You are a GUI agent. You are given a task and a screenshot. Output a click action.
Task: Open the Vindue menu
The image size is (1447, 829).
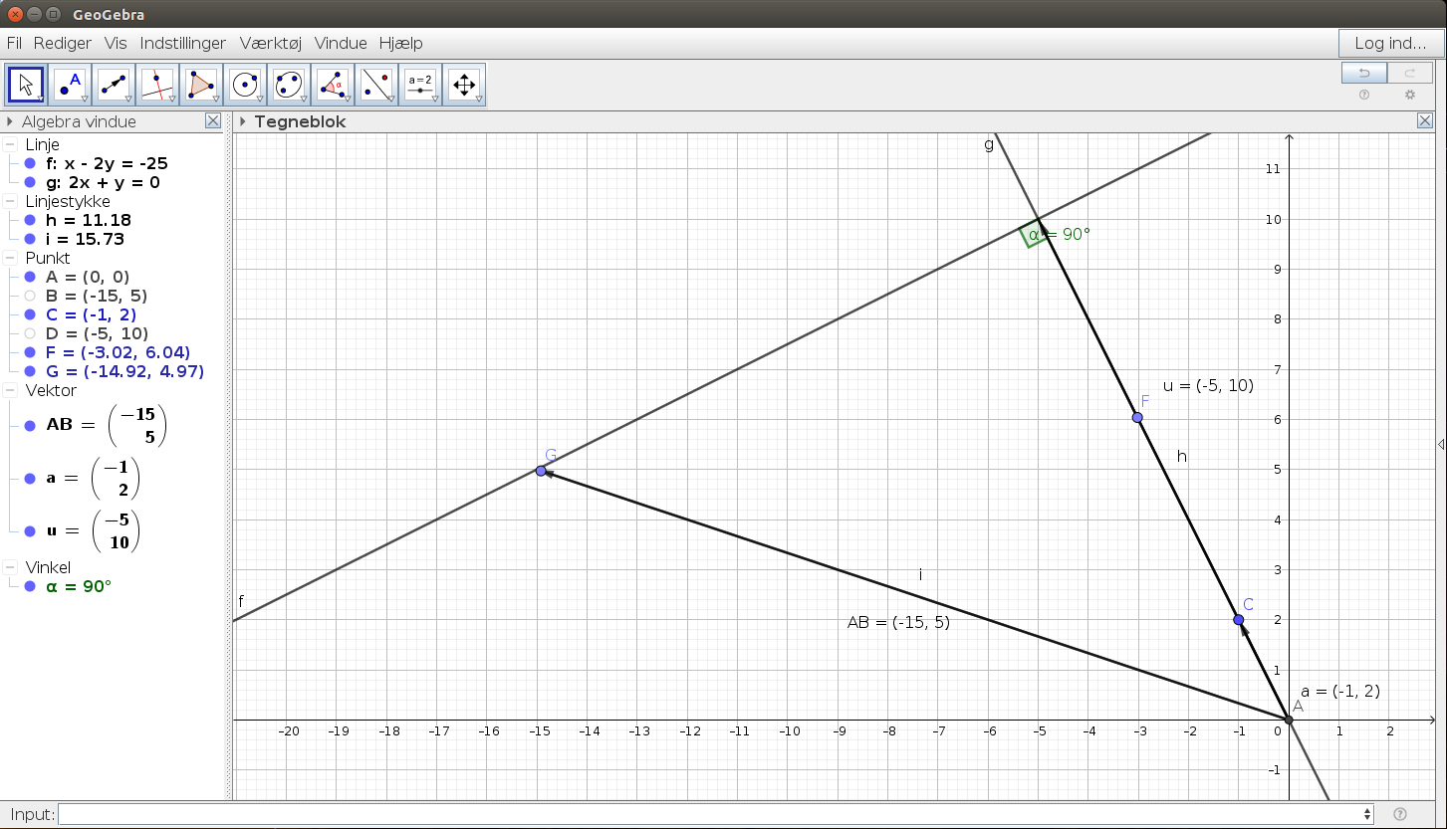coord(342,43)
